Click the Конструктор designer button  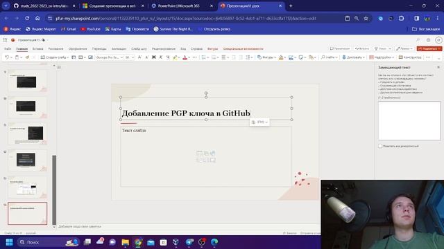(x=410, y=57)
